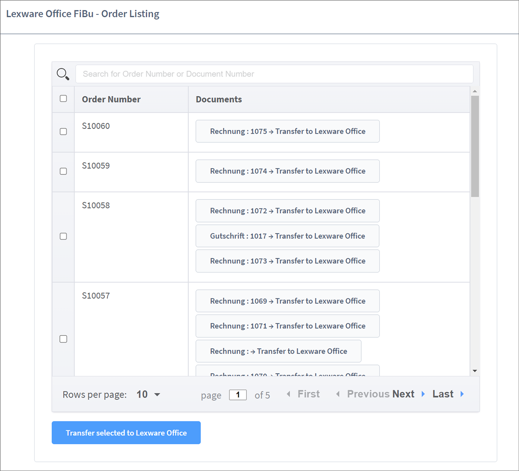The height and width of the screenshot is (471, 519).
Task: Click the vertical scrollbar thumb
Action: pos(475,146)
